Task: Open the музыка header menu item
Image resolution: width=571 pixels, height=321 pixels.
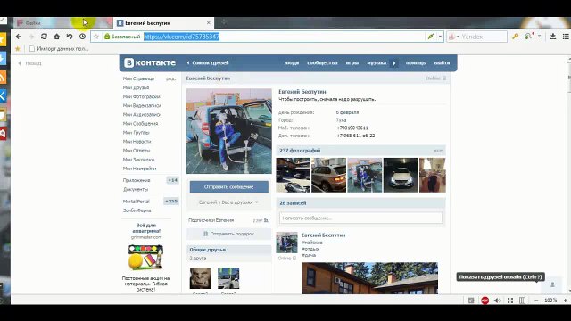Action: 377,63
